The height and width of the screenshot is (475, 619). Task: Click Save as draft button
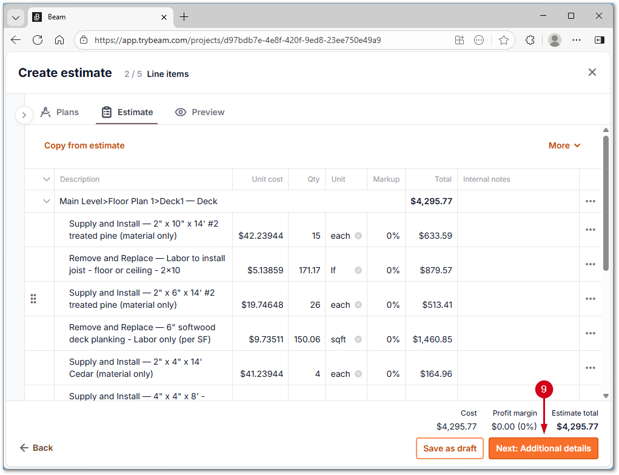449,448
